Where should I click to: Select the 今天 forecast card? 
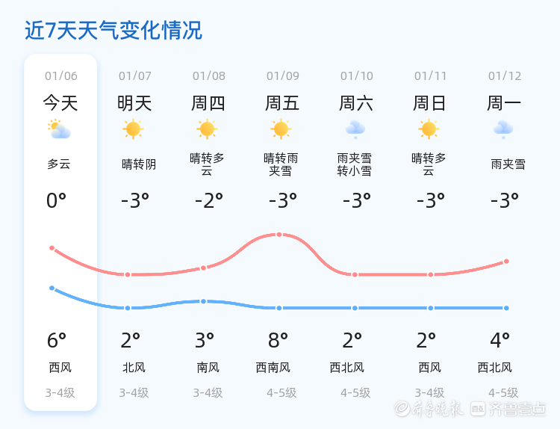pos(60,232)
